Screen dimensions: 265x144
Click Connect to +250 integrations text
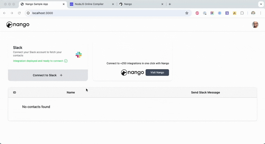tap(138, 63)
